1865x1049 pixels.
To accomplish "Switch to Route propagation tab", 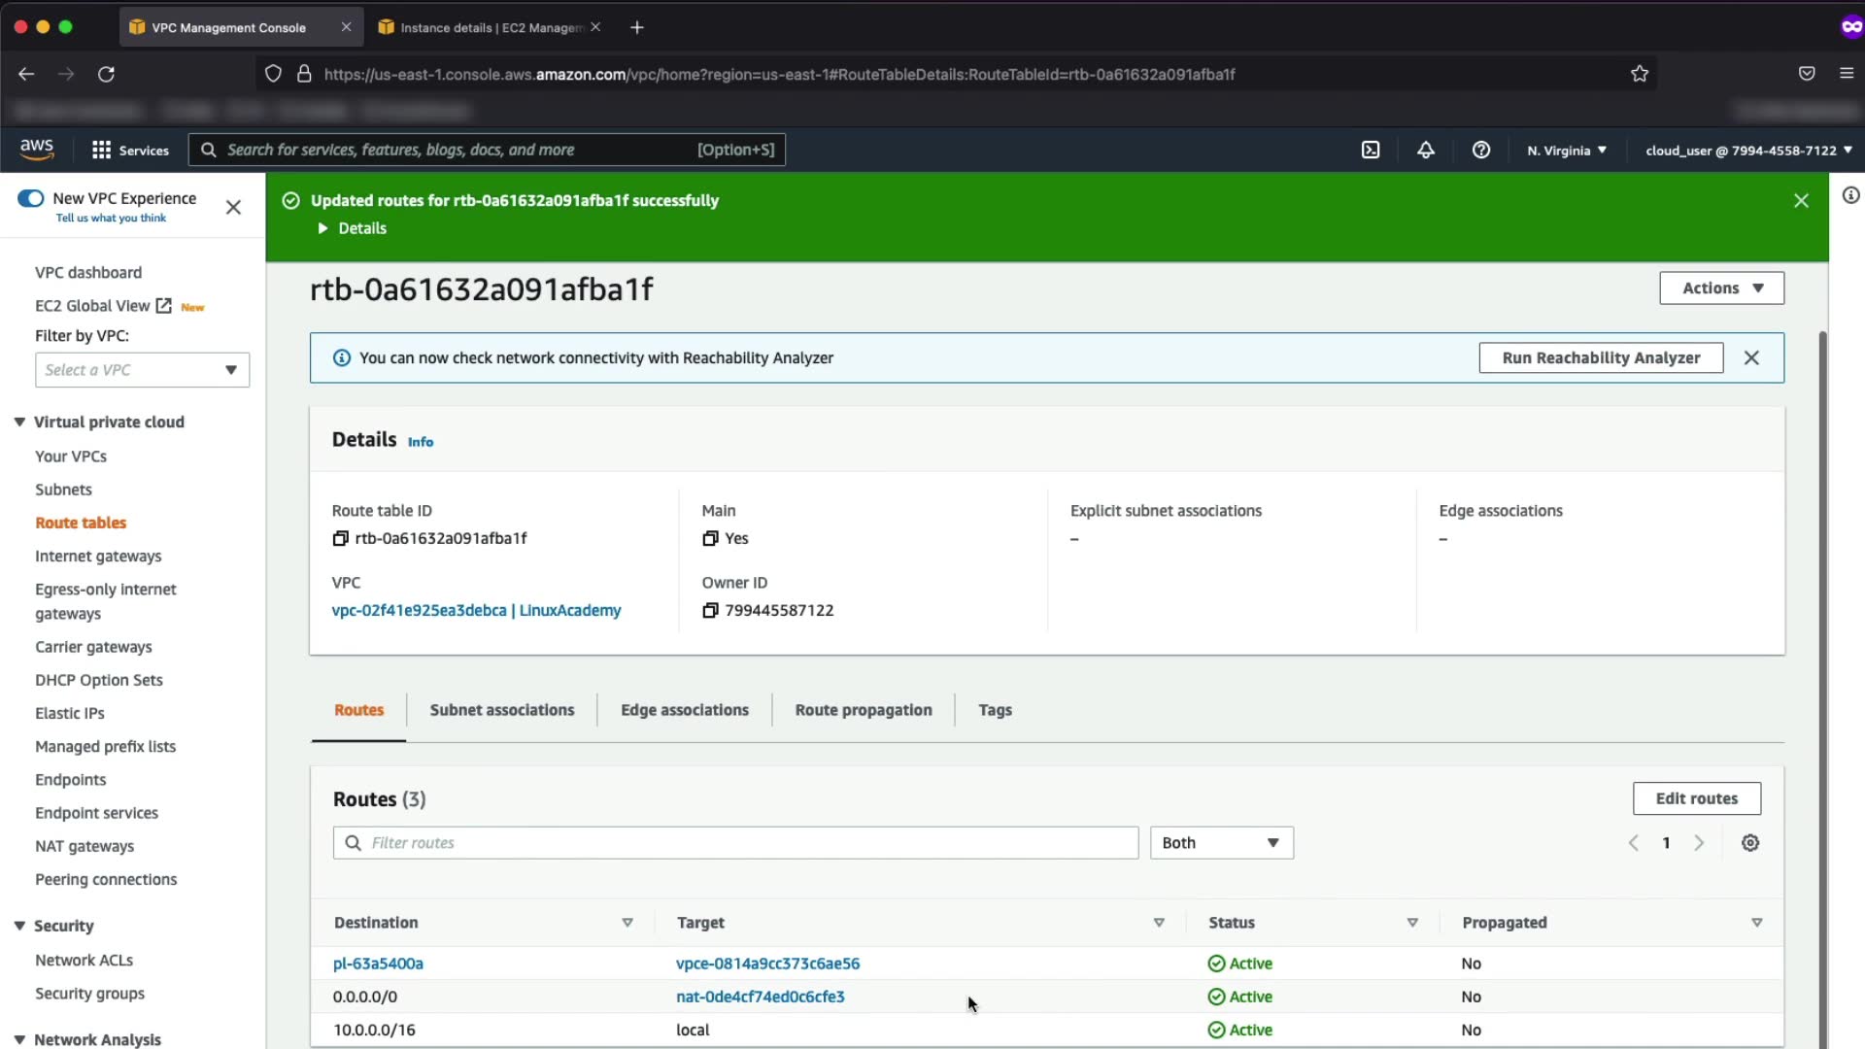I will point(863,710).
